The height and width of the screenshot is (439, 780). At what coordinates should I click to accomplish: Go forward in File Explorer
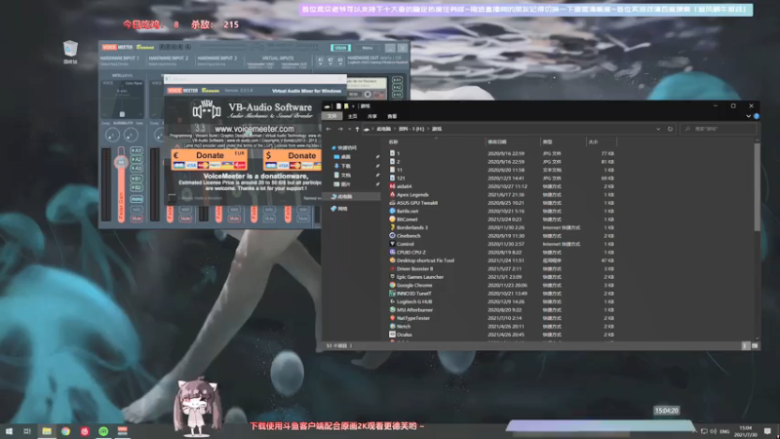click(340, 129)
